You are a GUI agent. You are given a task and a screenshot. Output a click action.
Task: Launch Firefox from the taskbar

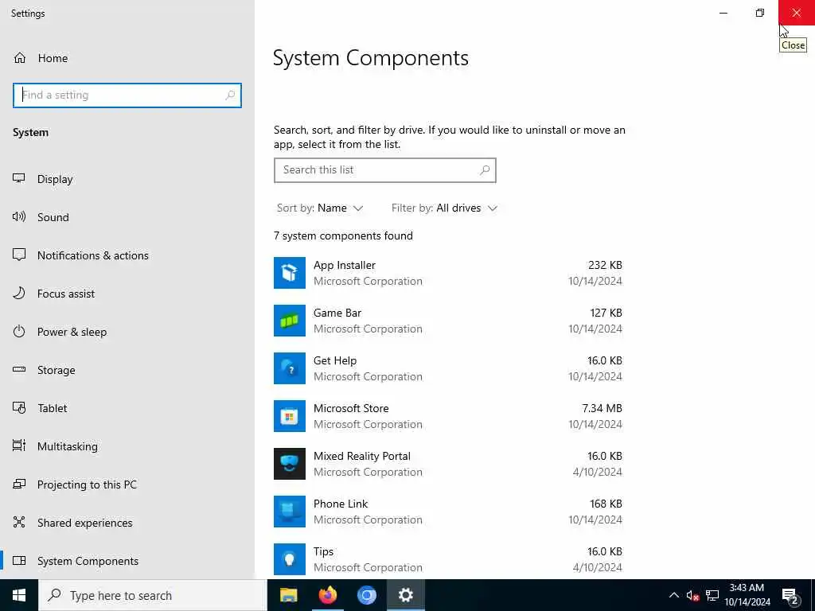(x=327, y=595)
